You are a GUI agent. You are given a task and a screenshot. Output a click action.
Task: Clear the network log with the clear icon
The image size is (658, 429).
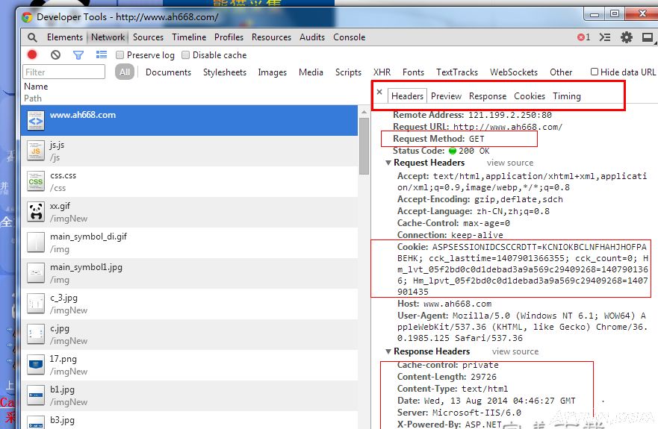pyautogui.click(x=55, y=54)
